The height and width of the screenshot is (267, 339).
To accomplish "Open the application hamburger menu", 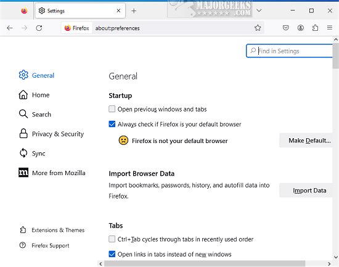I will point(330,28).
